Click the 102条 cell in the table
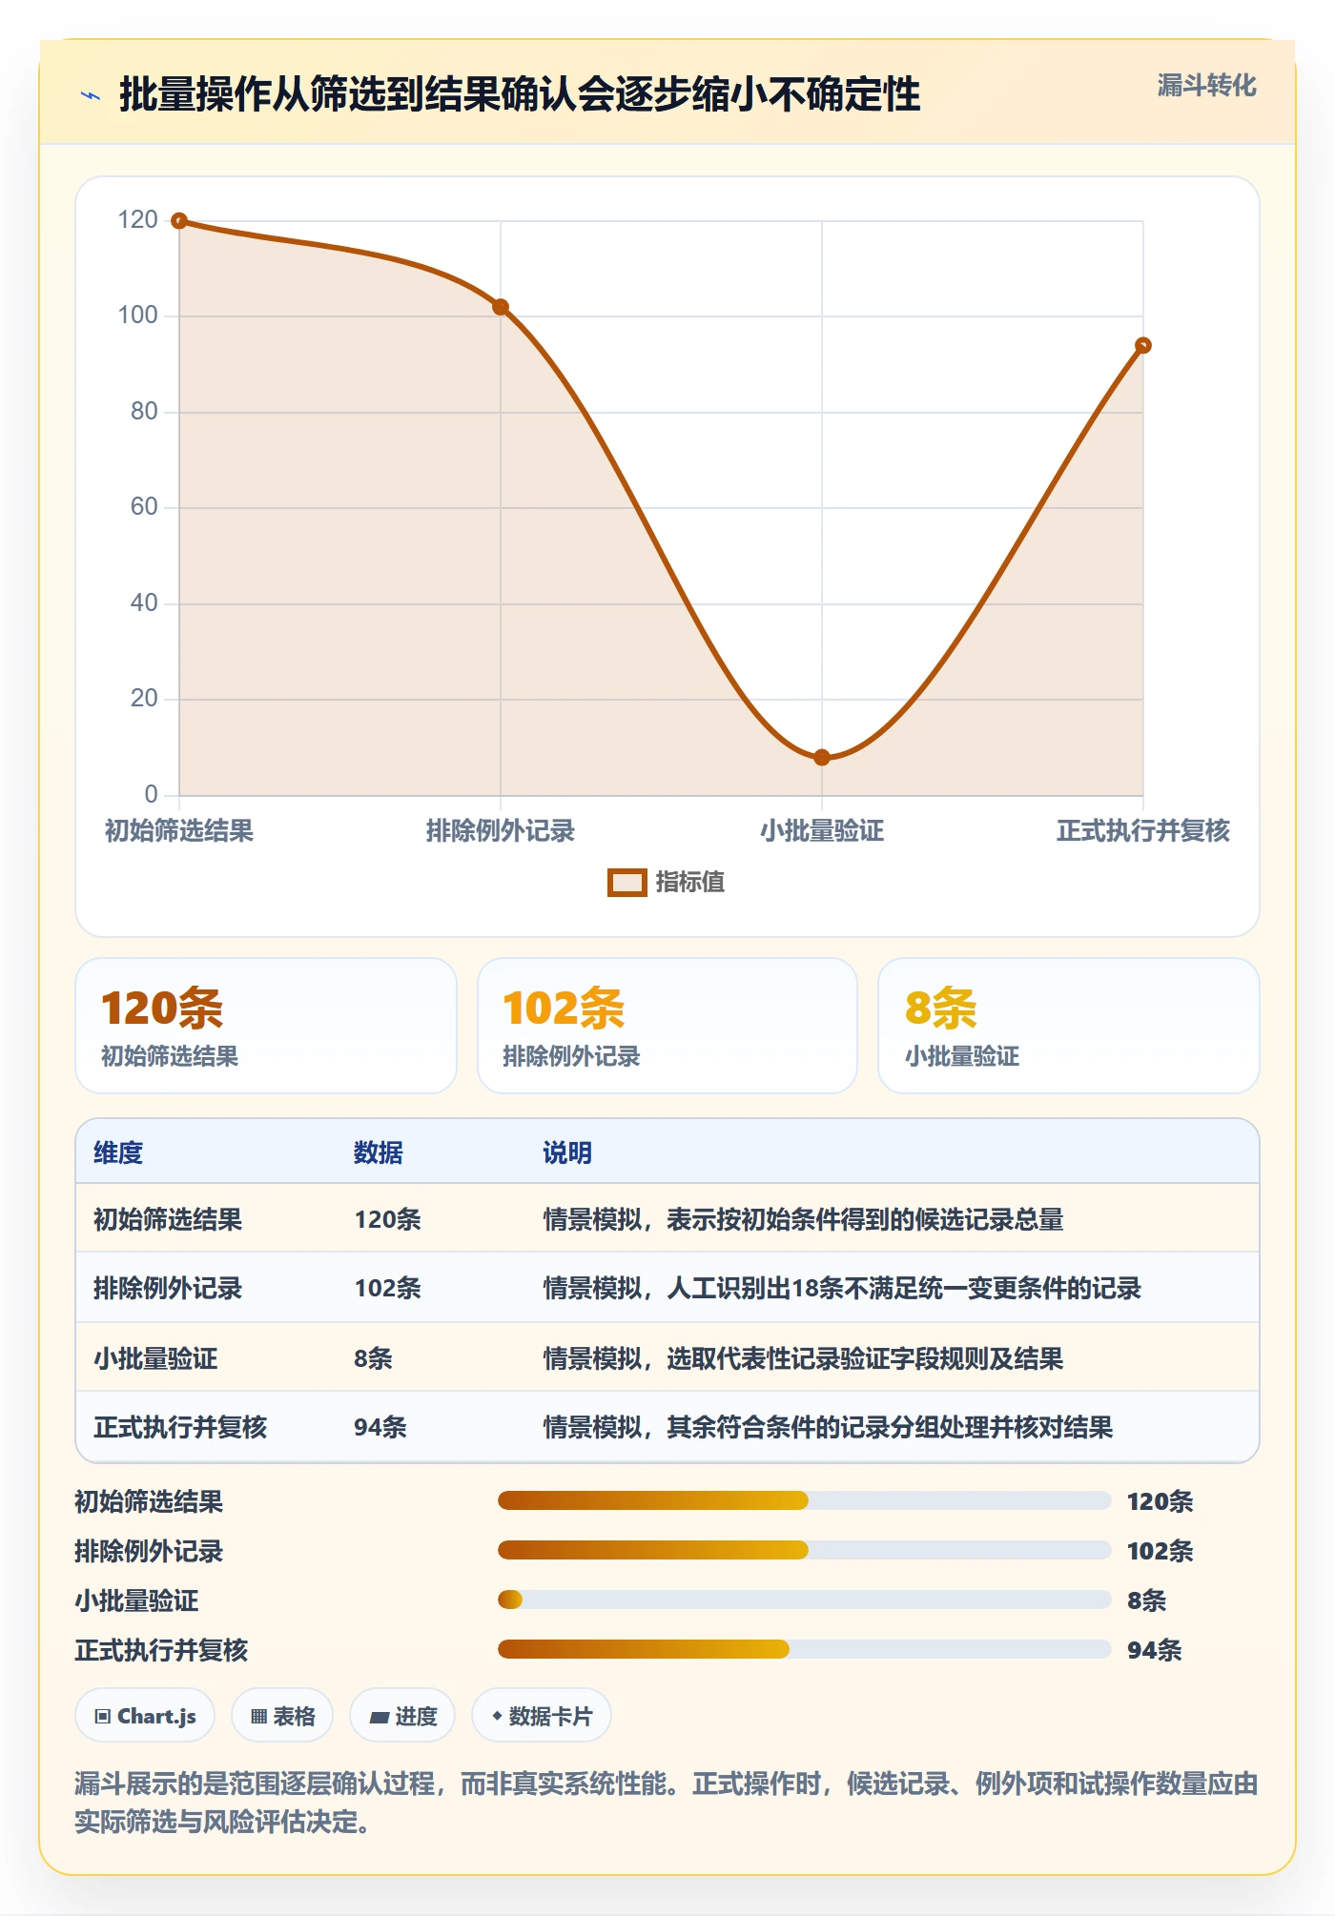Image resolution: width=1335 pixels, height=1916 pixels. point(388,1288)
